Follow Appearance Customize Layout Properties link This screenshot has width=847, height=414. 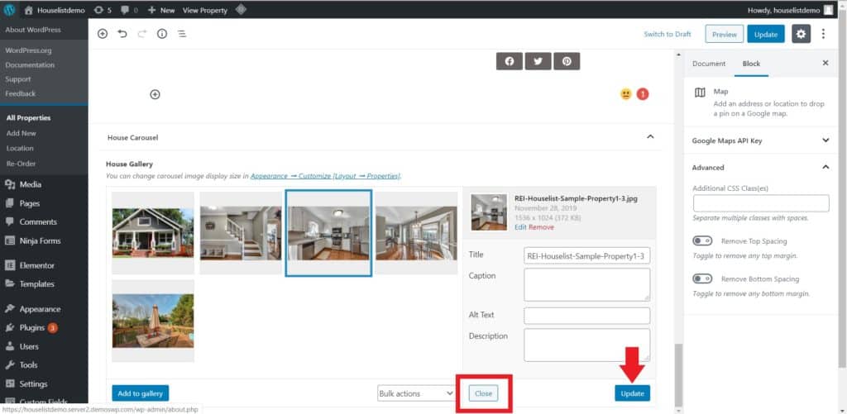(325, 176)
